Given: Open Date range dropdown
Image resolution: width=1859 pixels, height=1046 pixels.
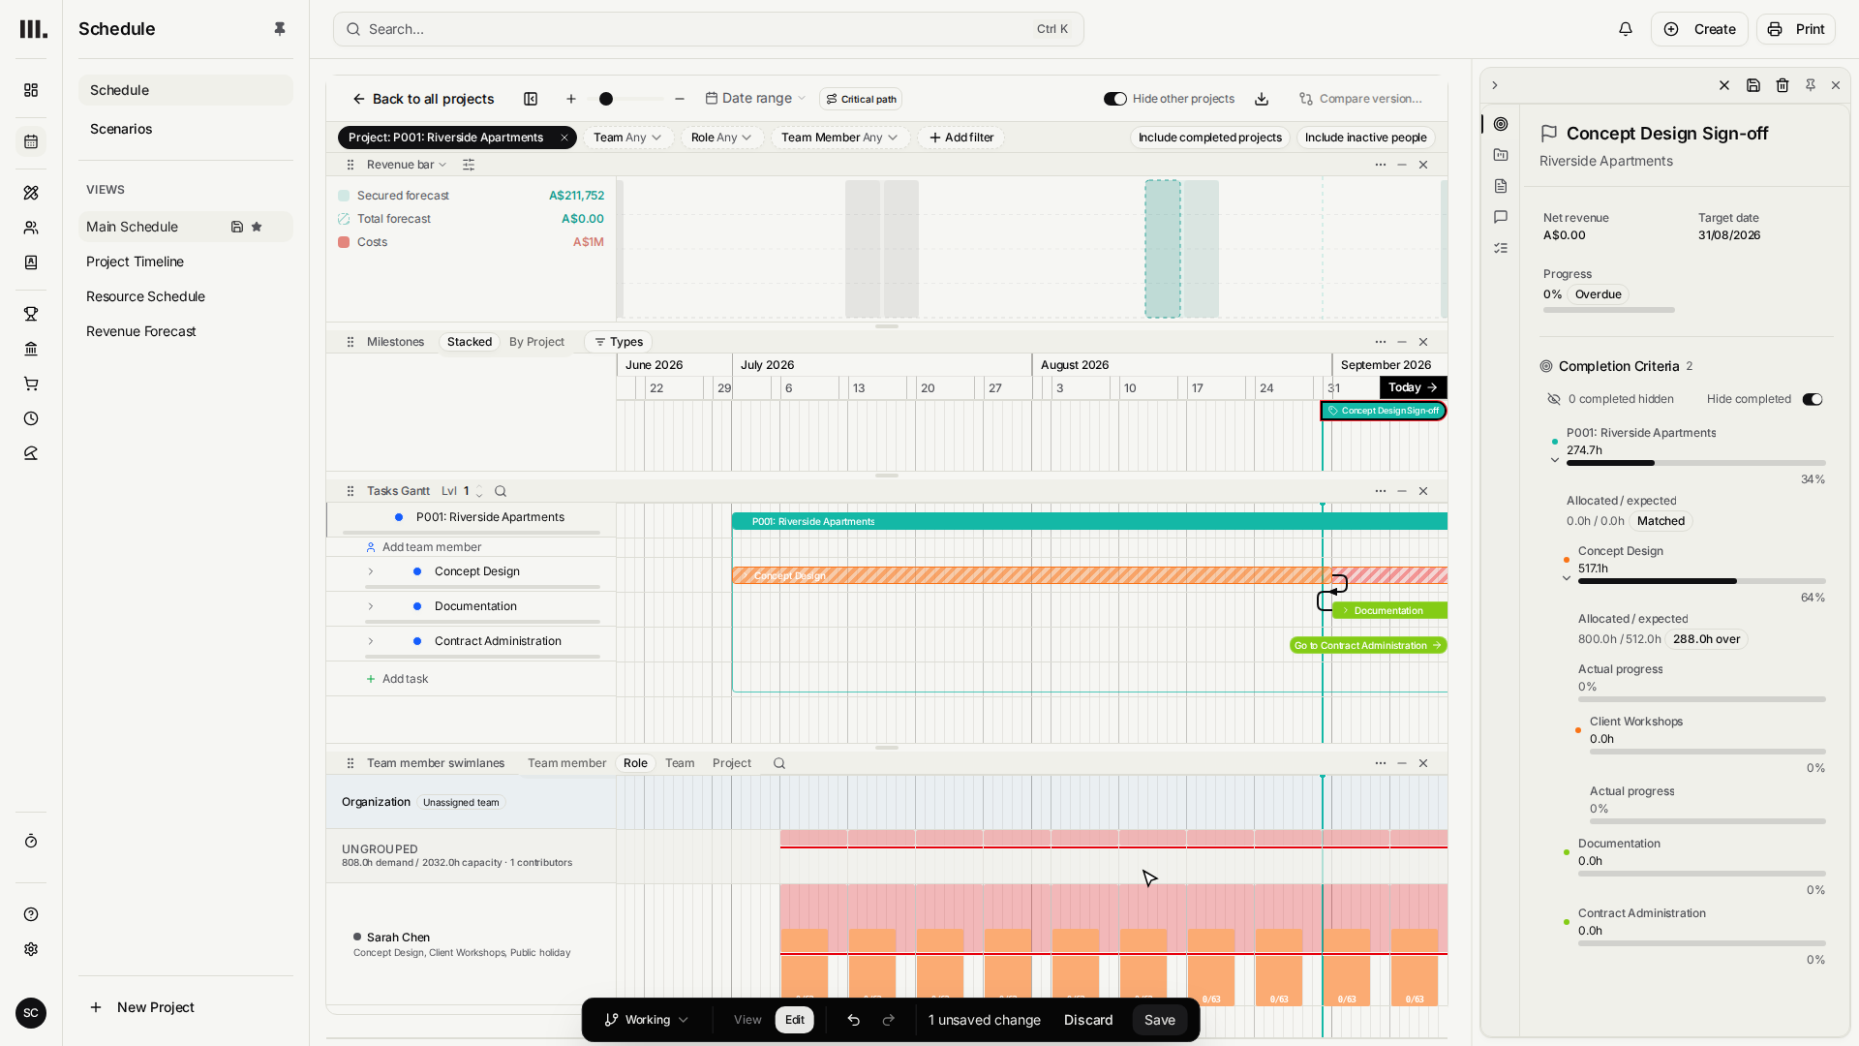Looking at the screenshot, I should pos(756,99).
